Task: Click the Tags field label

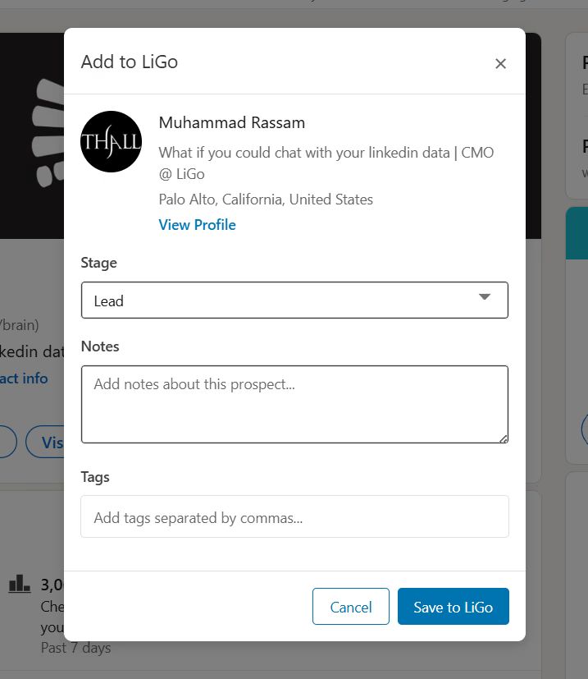Action: [x=95, y=477]
